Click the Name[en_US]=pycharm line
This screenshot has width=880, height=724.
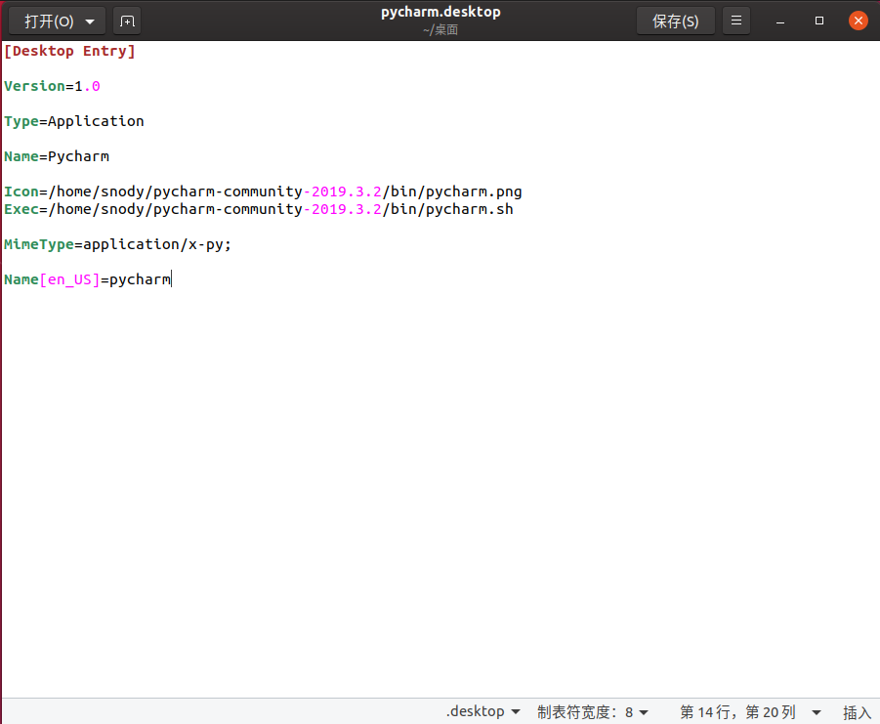[x=88, y=278]
